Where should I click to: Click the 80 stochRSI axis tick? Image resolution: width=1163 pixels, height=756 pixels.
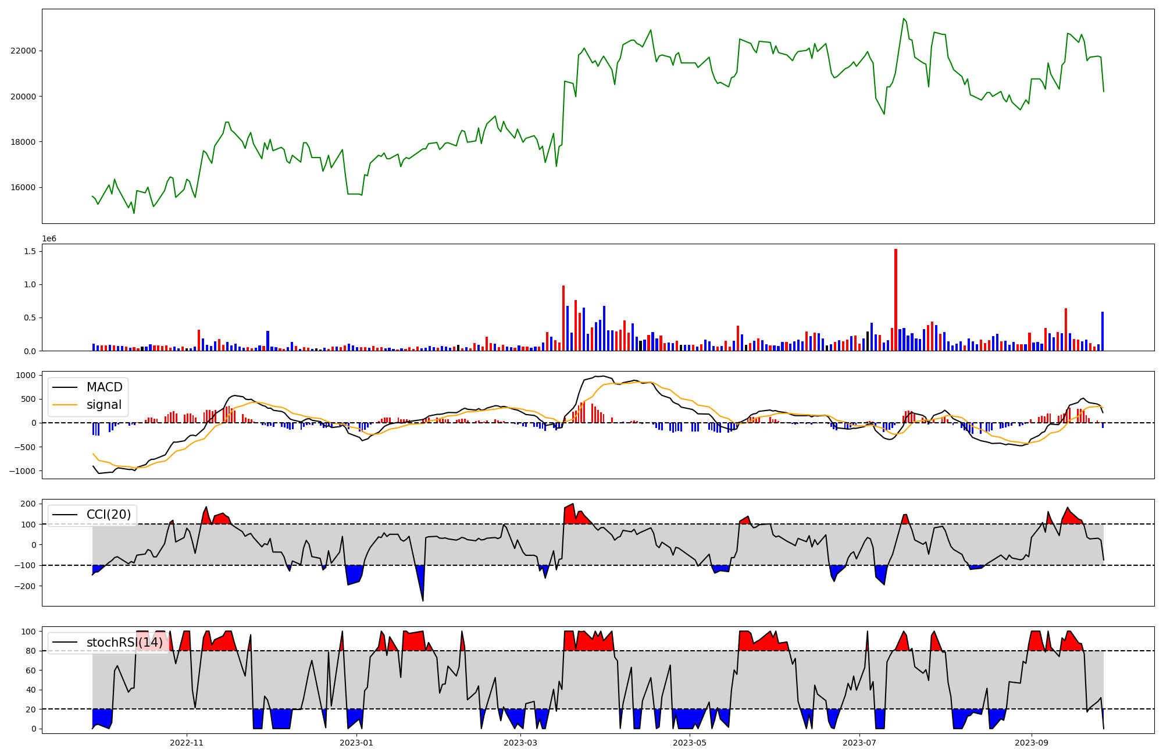click(x=31, y=651)
